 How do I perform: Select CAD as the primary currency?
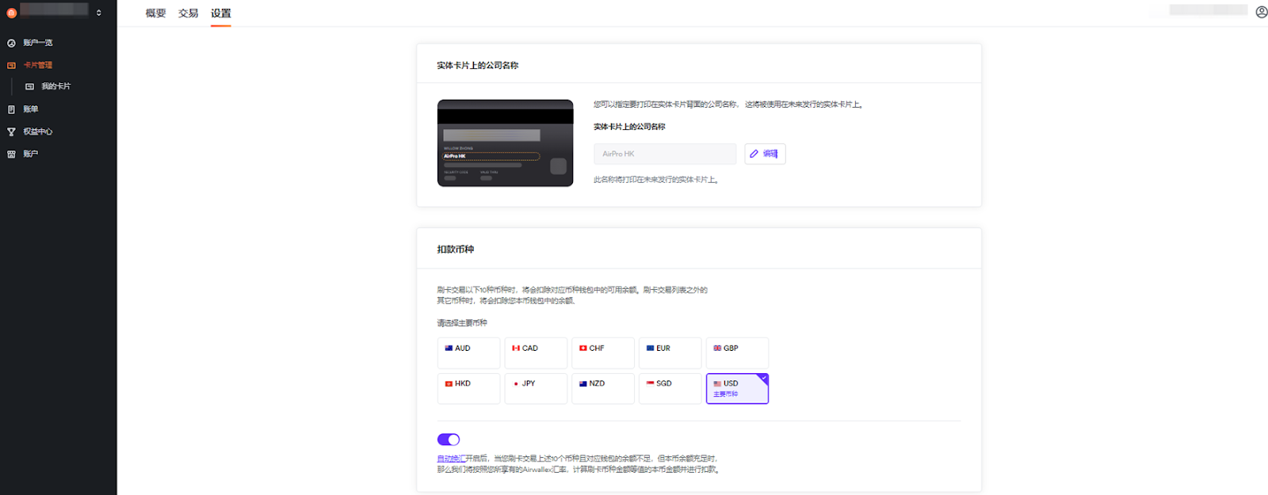(x=536, y=353)
